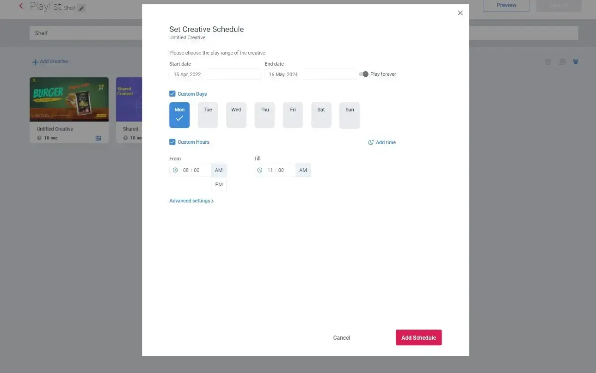Open the schedule calendar icon on Untitled Creative card

[98, 138]
